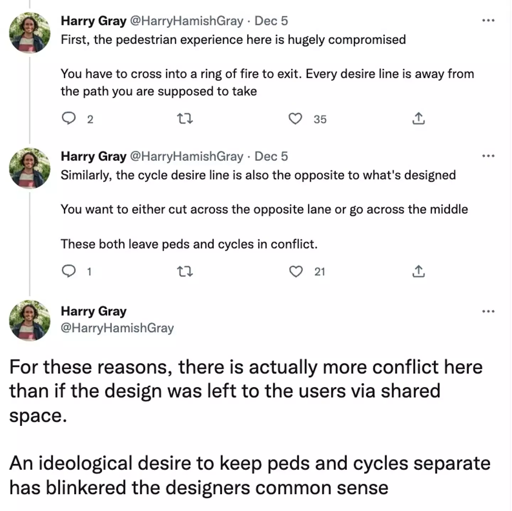This screenshot has height=511, width=512.
Task: Open more options on second tweet
Action: click(488, 156)
